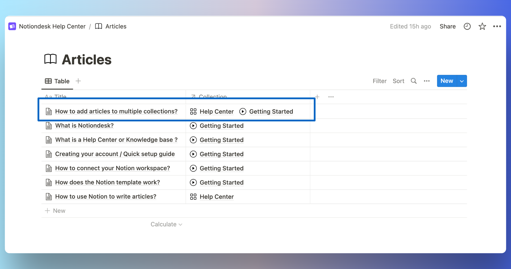This screenshot has height=269, width=511.
Task: Click Notiondesk Help Center workspace icon
Action: tap(12, 26)
